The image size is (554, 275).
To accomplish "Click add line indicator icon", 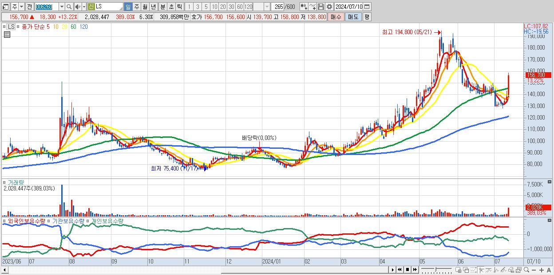I will point(313,7).
